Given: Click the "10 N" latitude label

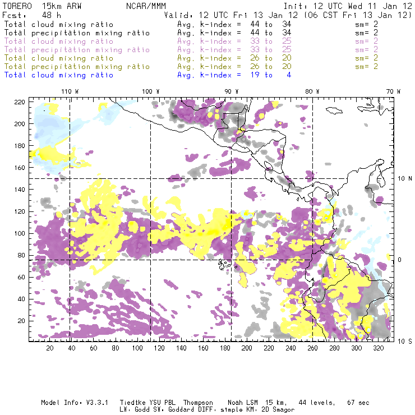Looking at the screenshot, I should pyautogui.click(x=405, y=178).
